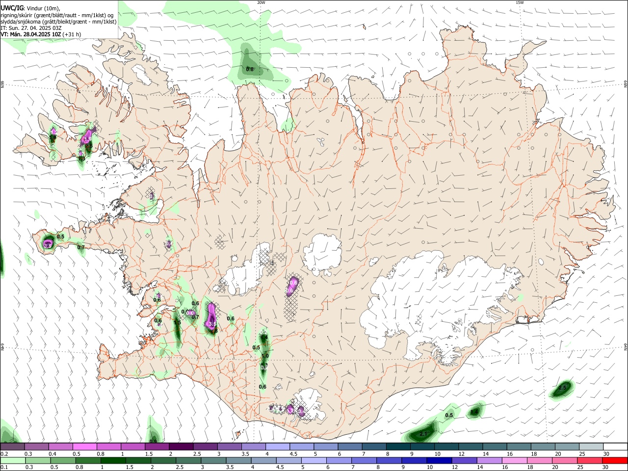Pick the medium green swatch labeled 0.5 in the lower legend

click(63, 460)
